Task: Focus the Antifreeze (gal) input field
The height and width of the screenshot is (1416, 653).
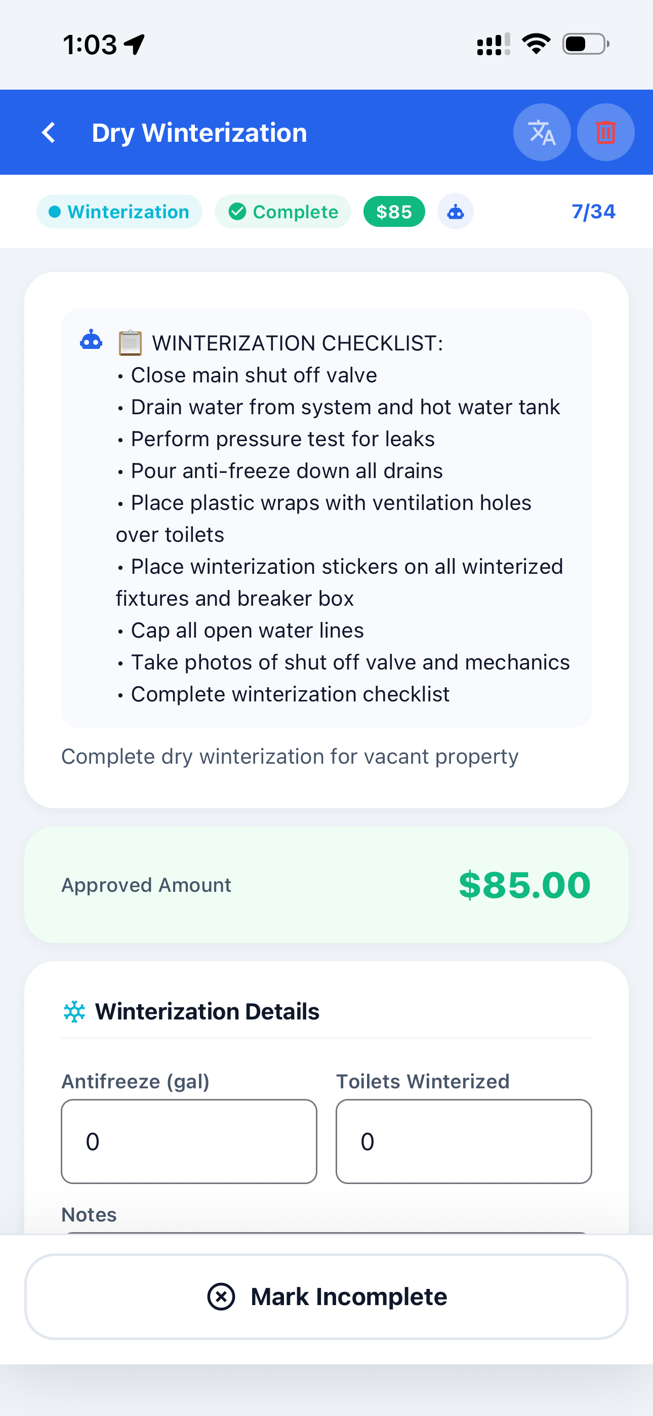Action: pos(188,1141)
